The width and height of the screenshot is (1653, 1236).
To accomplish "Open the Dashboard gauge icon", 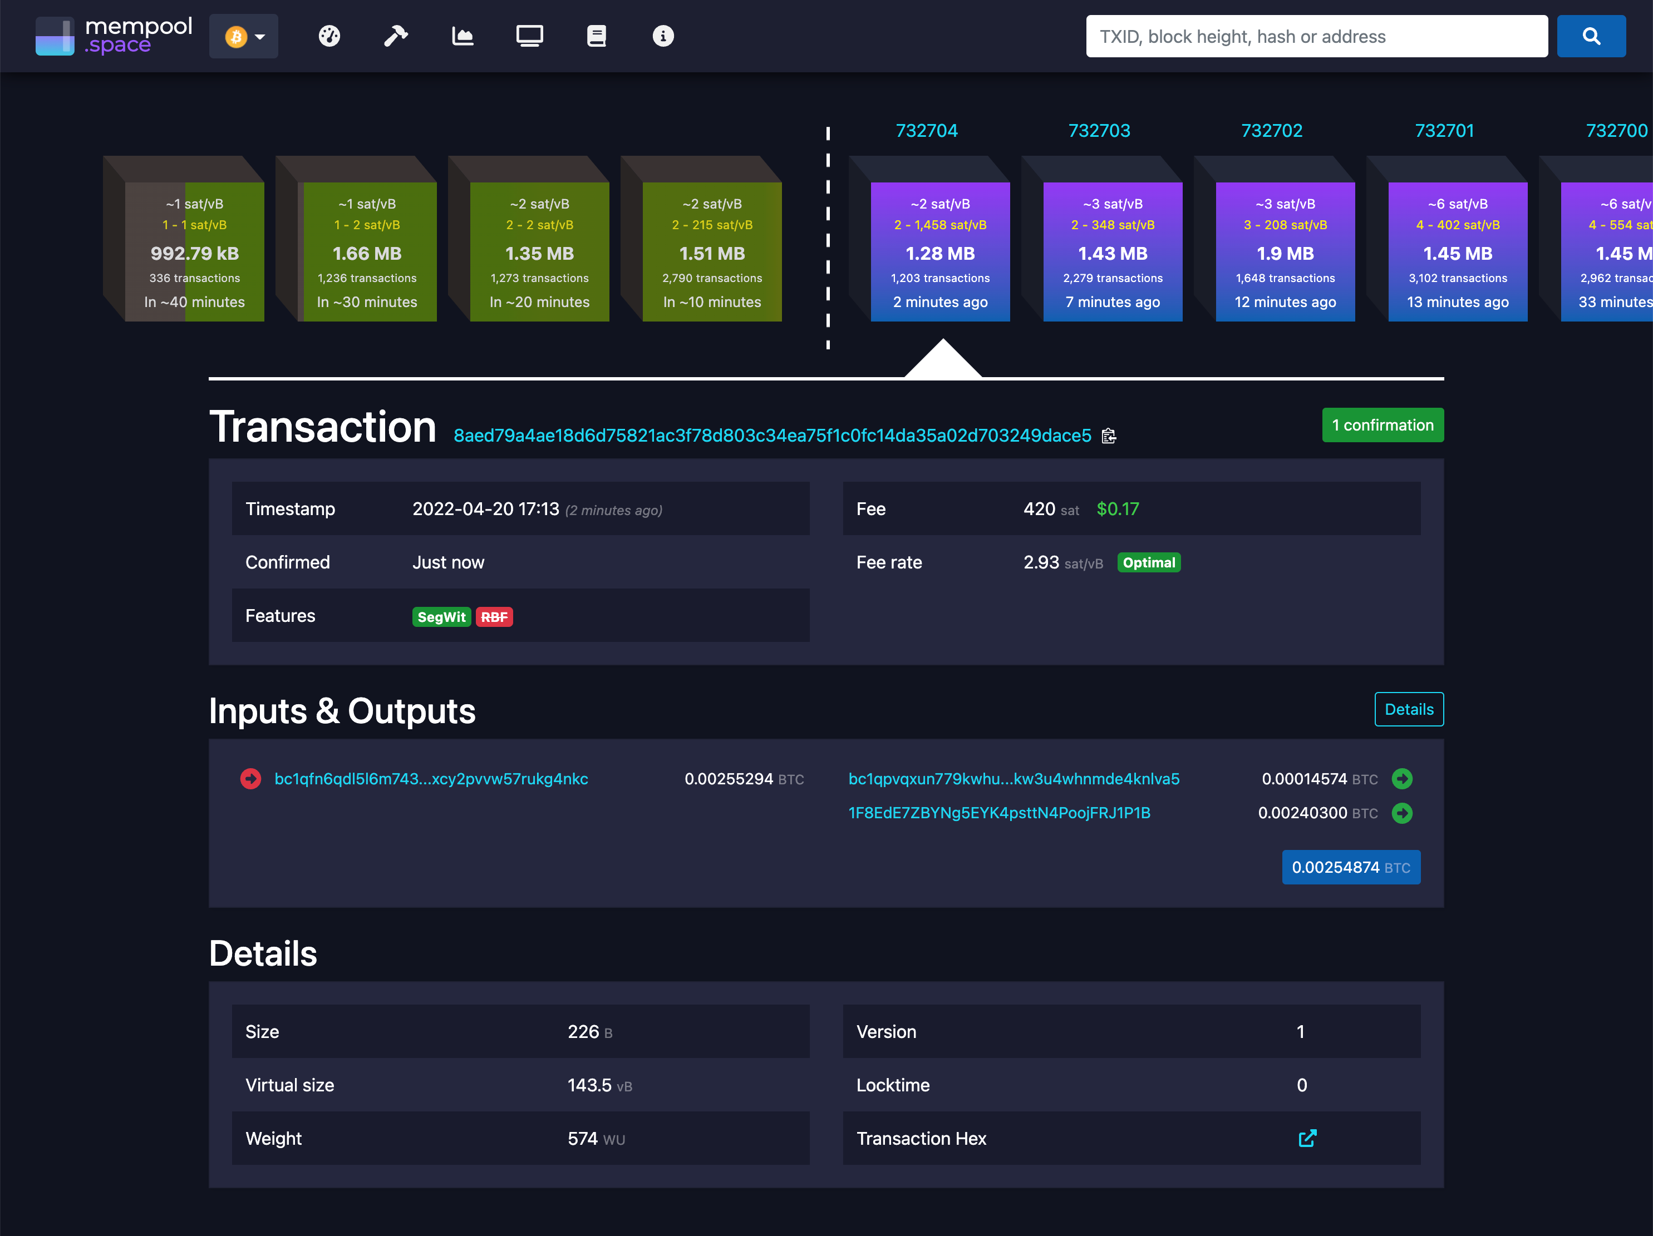I will 329,36.
